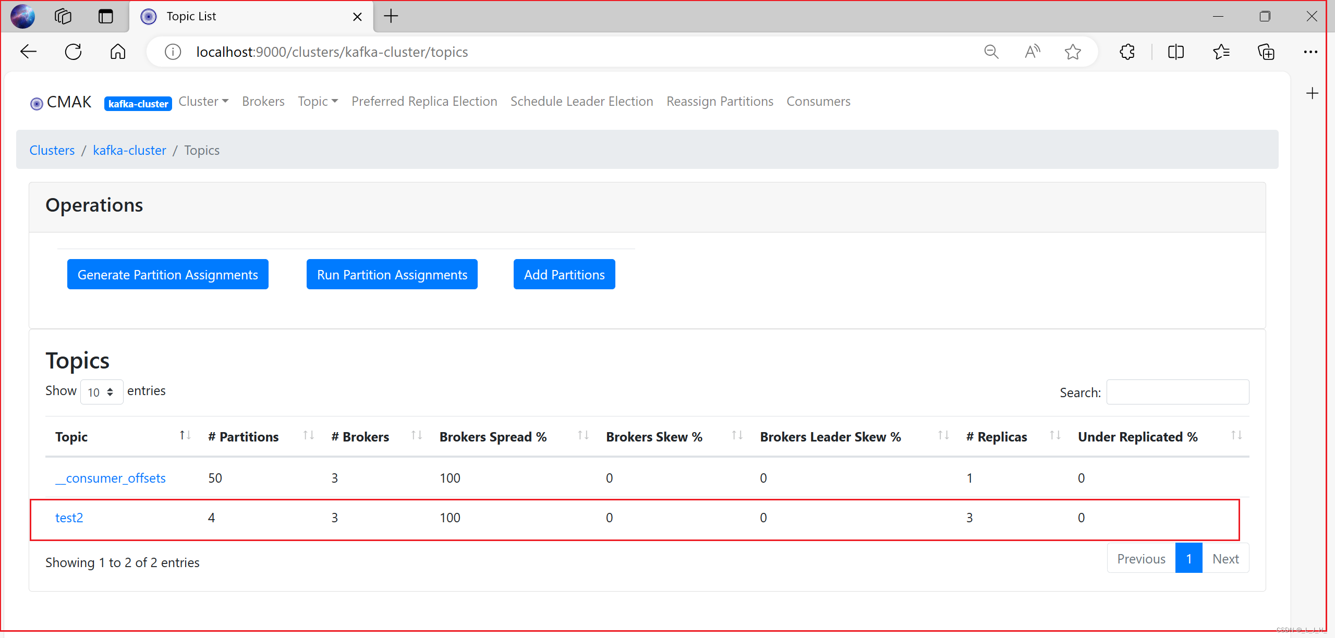Open the Cluster dropdown menu
Viewport: 1335px width, 638px height.
pyautogui.click(x=203, y=101)
